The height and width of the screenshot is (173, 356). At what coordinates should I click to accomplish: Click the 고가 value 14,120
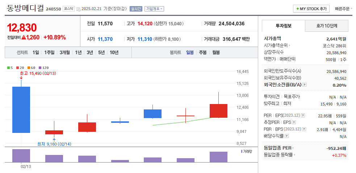pyautogui.click(x=145, y=23)
